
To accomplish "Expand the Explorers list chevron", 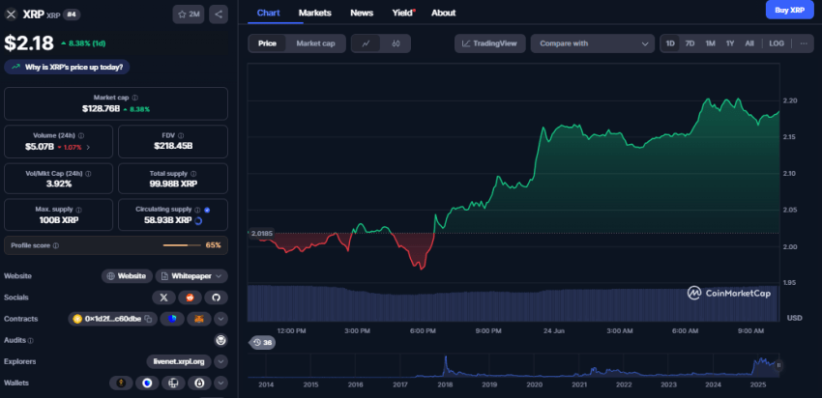I will [x=221, y=361].
